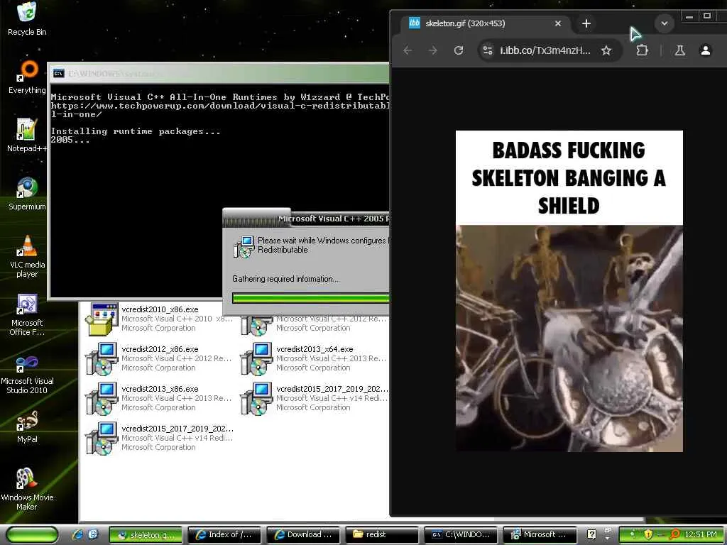This screenshot has width=727, height=545.
Task: Click the taskbar clock showing 12:51 PM
Action: [700, 534]
